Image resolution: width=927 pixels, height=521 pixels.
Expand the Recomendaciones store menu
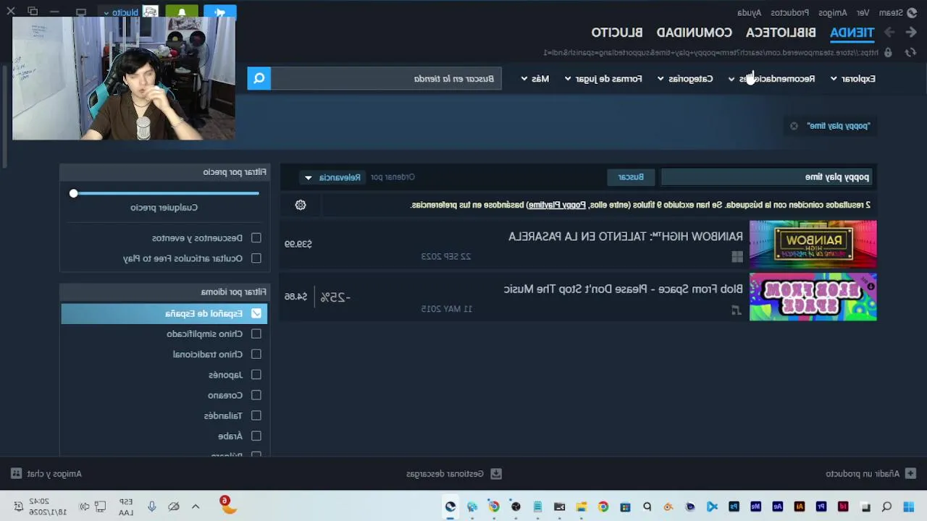(771, 78)
